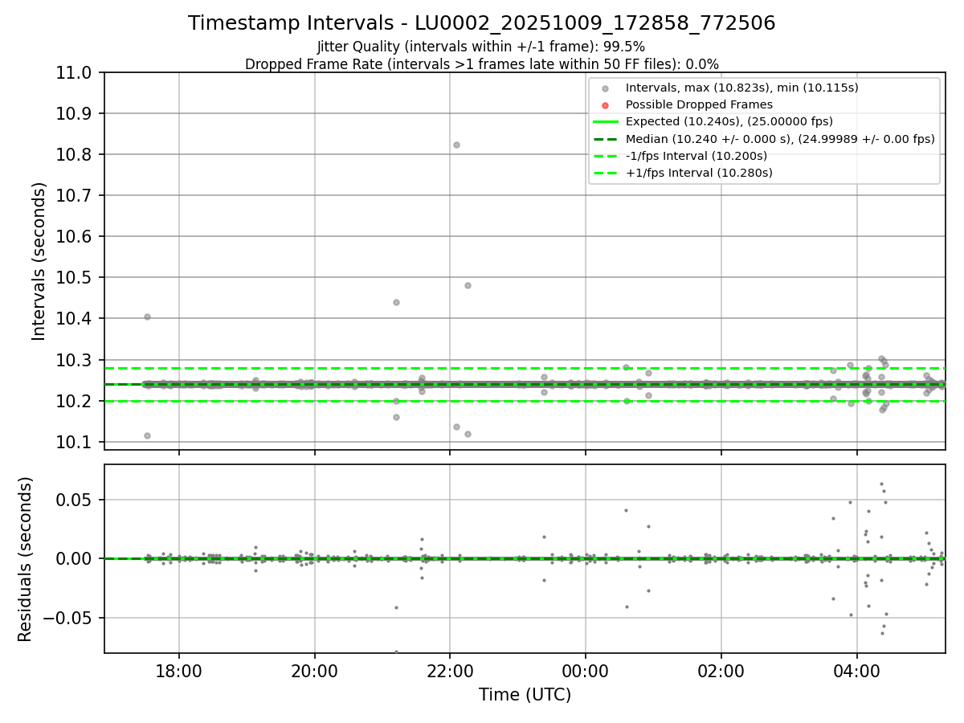964x723 pixels.
Task: Click legend entry starting with "Median (10.240 +/- 0.000 s)"
Action: [780, 138]
